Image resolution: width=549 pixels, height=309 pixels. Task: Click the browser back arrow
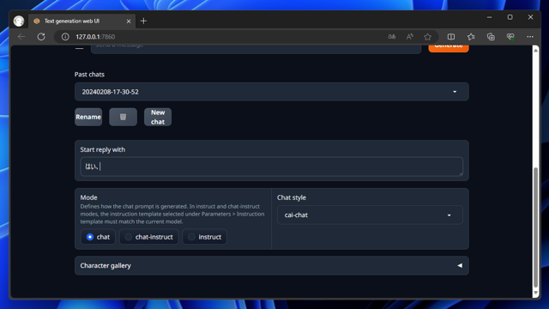pyautogui.click(x=21, y=36)
